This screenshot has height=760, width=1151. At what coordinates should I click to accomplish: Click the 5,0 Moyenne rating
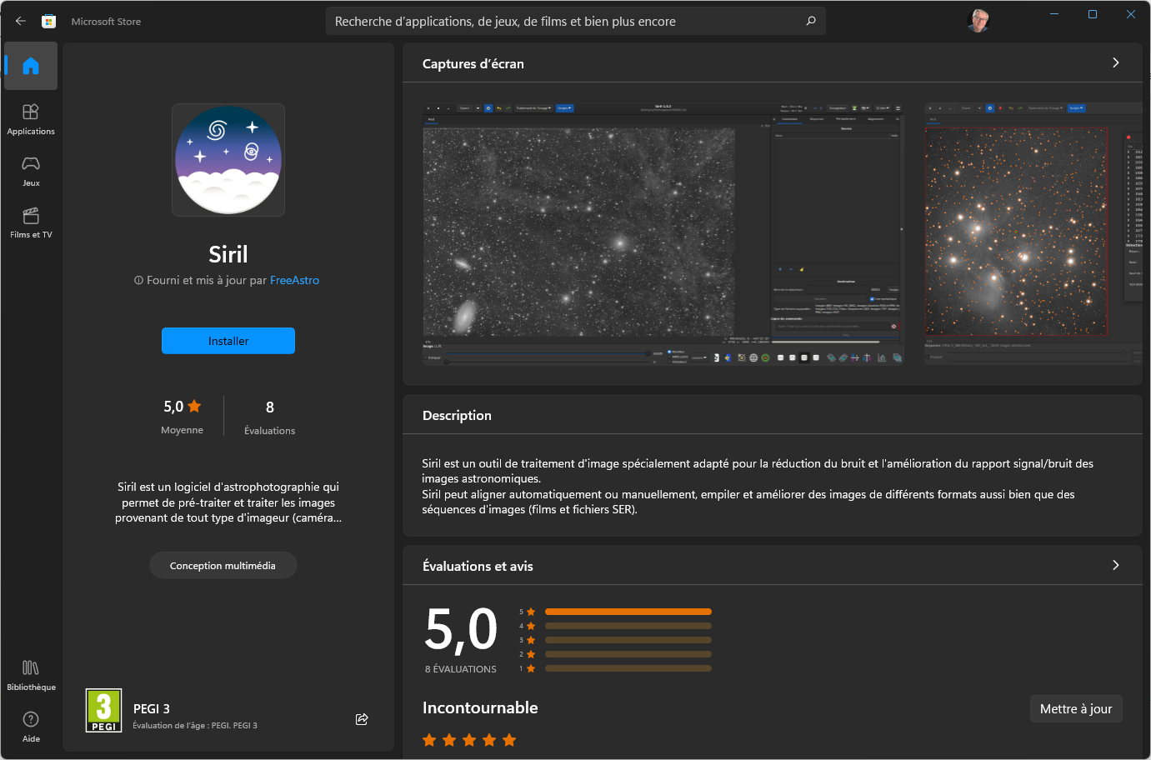pos(183,417)
